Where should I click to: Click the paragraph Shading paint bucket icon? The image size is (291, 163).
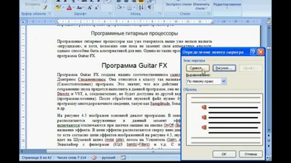[x=119, y=8]
